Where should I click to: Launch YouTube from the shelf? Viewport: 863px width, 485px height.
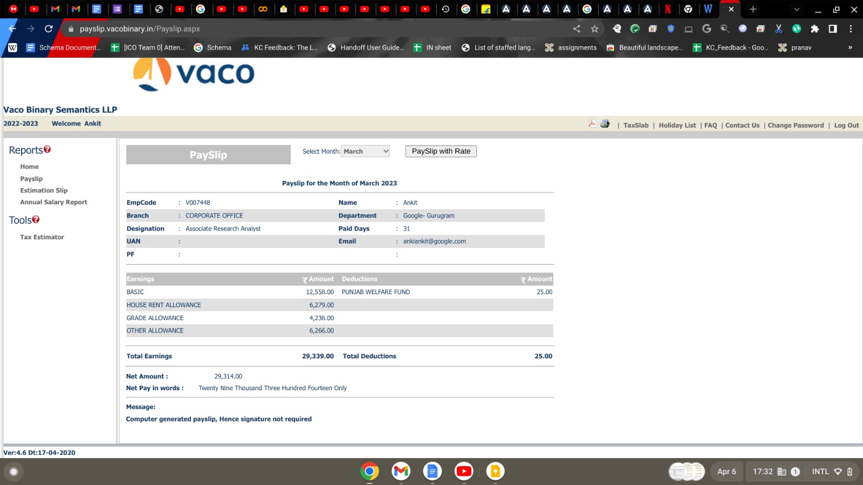click(x=463, y=472)
